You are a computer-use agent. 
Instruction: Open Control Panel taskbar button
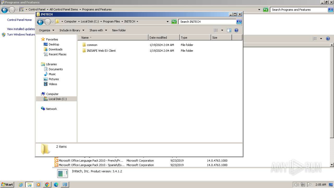pos(65,185)
